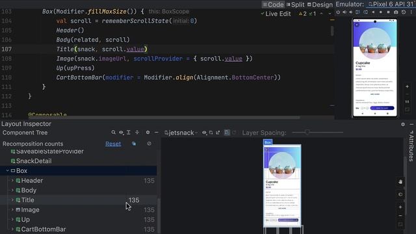
Task: Switch editor to Split view
Action: click(295, 5)
